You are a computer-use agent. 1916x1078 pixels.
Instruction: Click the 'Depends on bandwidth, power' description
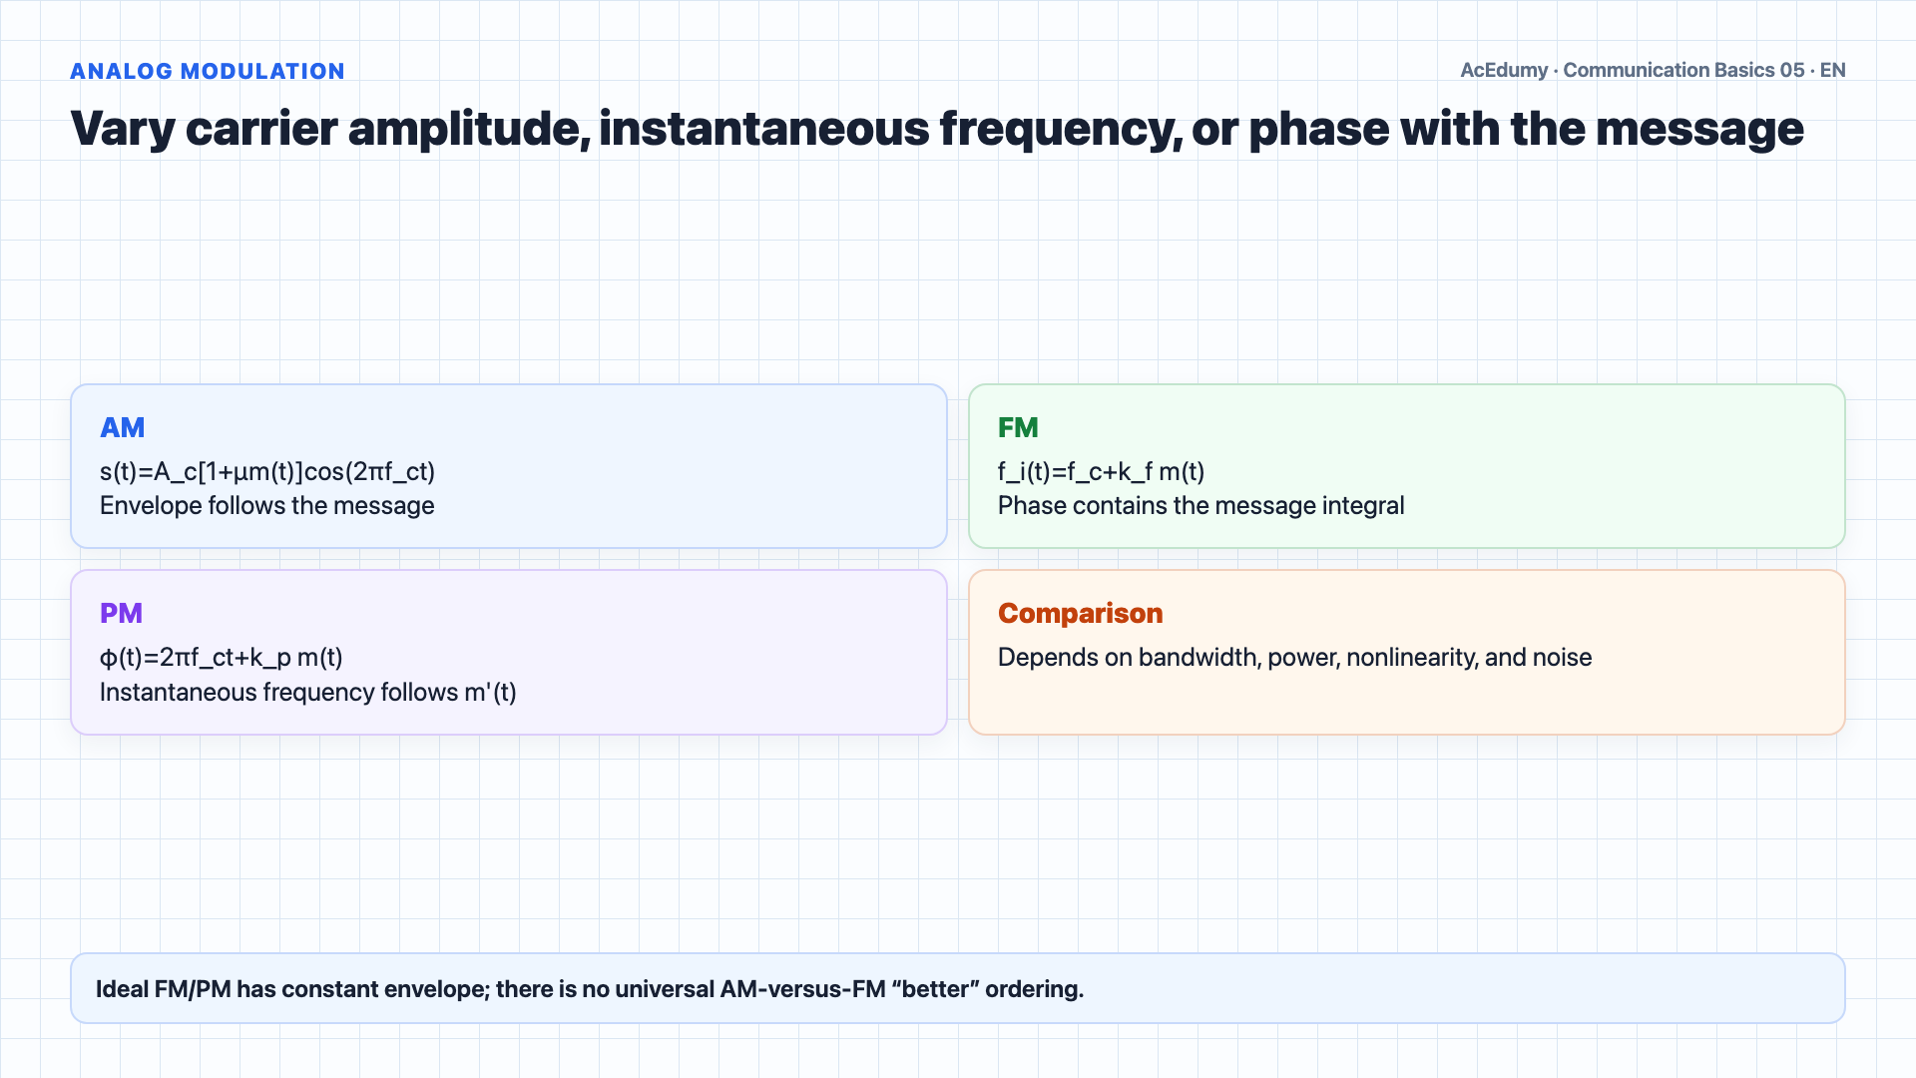[1295, 657]
